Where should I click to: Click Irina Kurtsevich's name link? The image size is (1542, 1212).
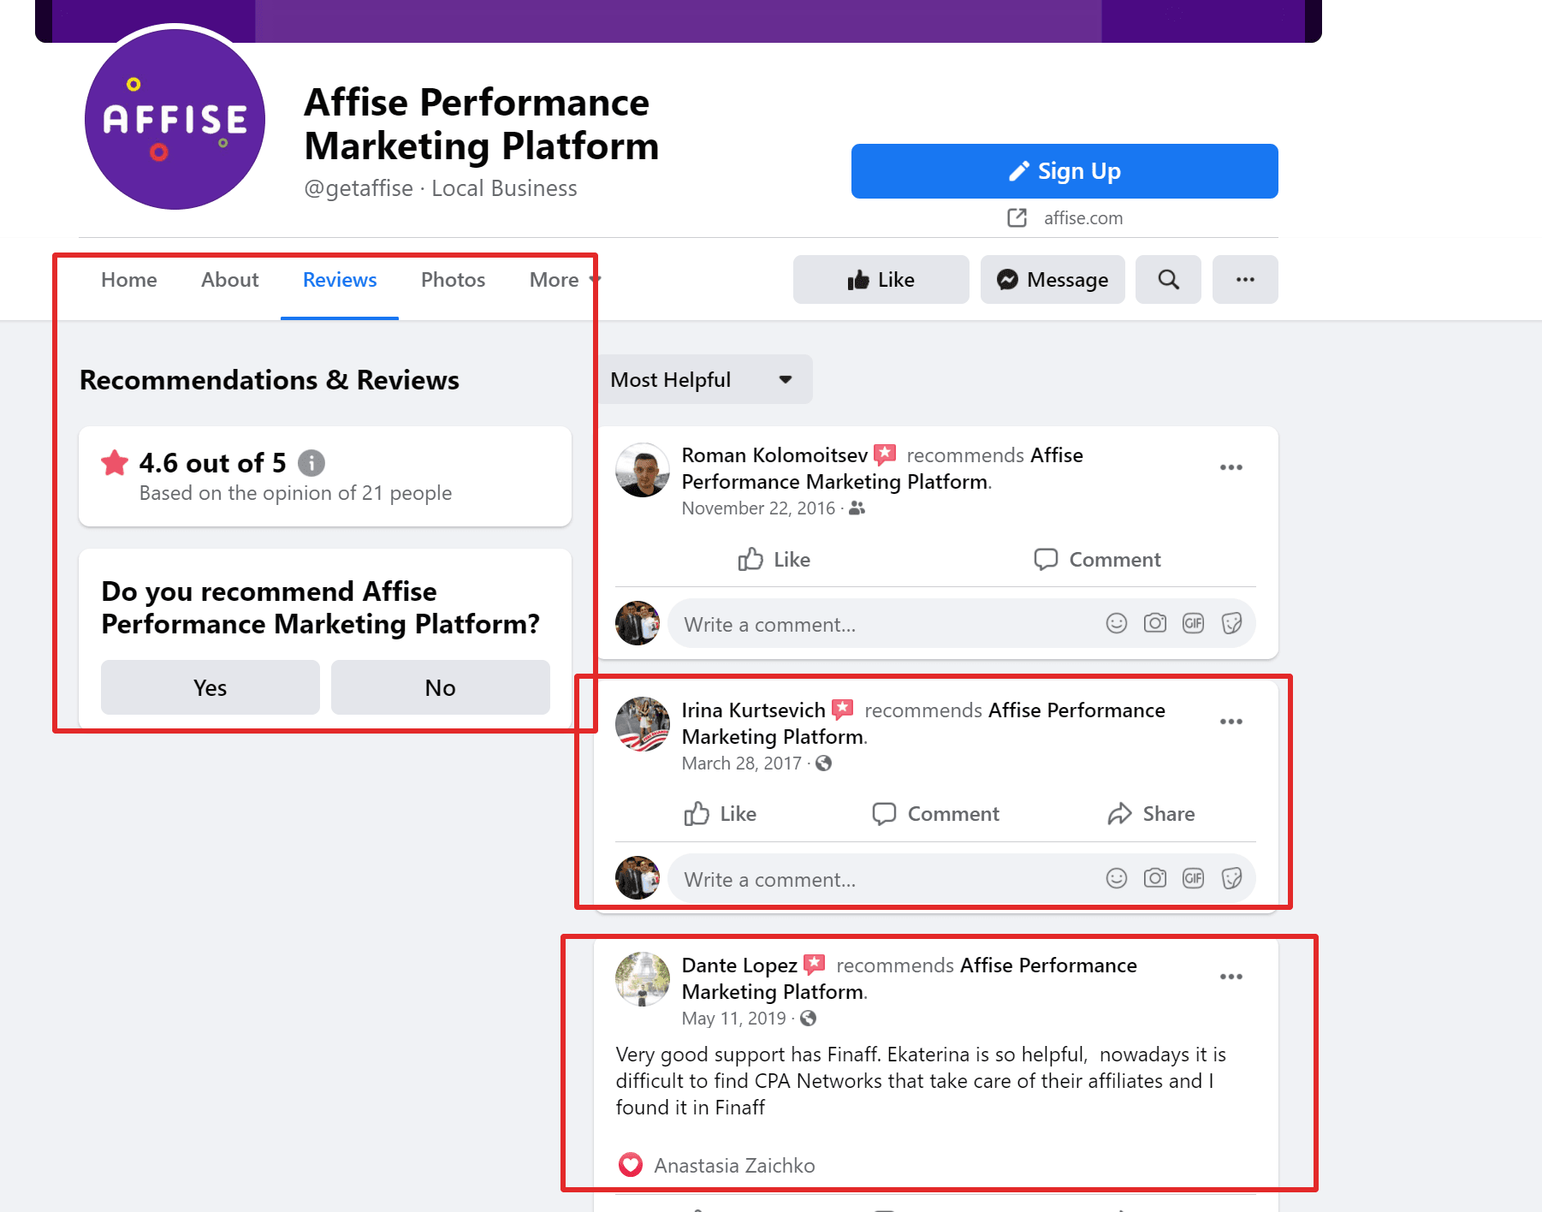tap(753, 710)
